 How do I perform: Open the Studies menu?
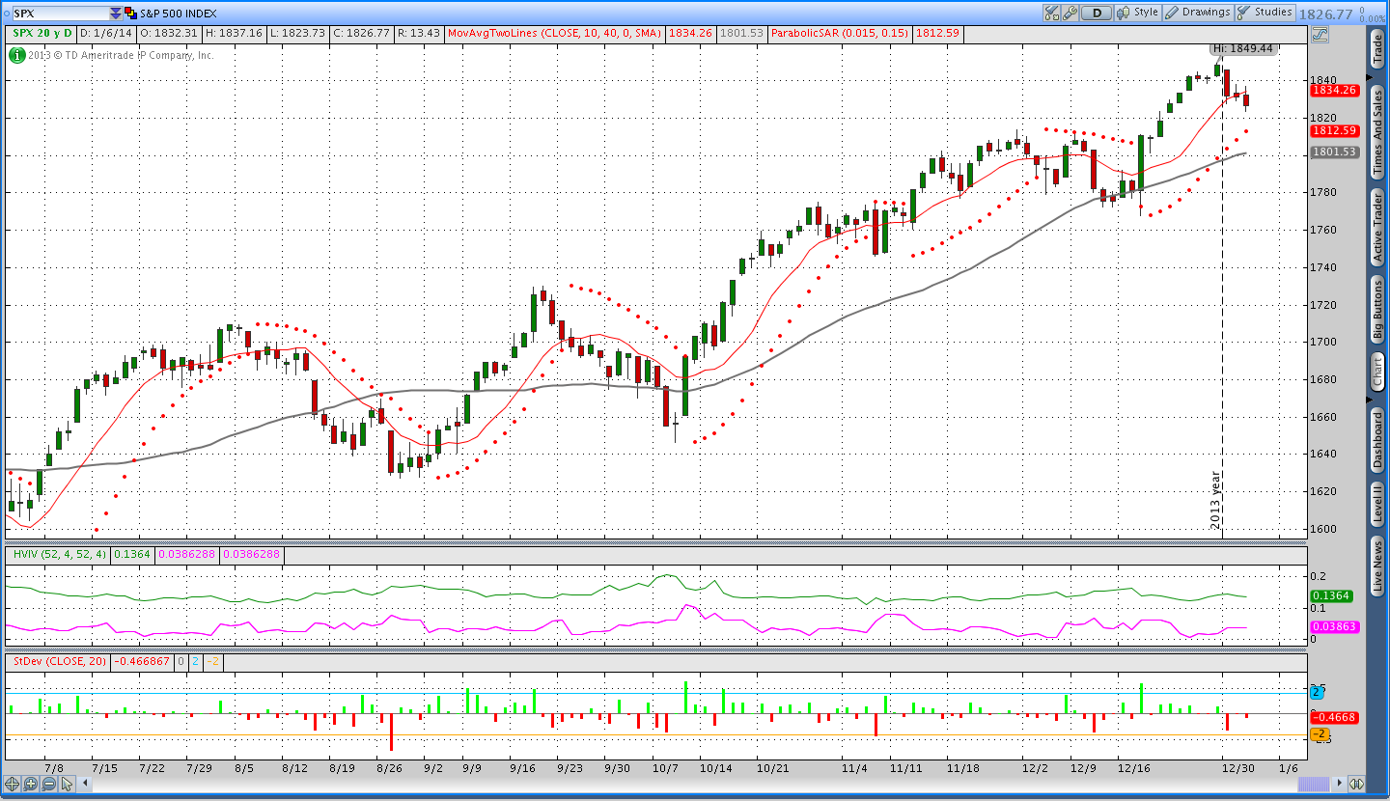(1265, 13)
